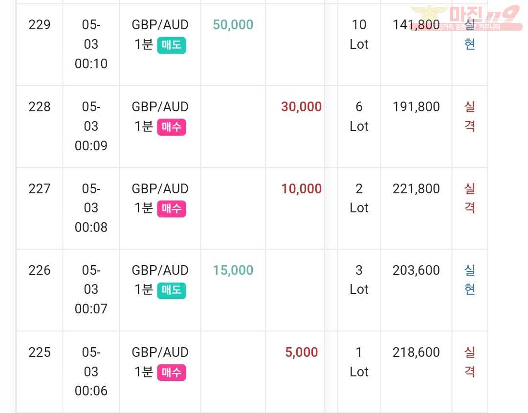The width and height of the screenshot is (528, 413).
Task: Select the red 5,000 amount
Action: (x=301, y=352)
